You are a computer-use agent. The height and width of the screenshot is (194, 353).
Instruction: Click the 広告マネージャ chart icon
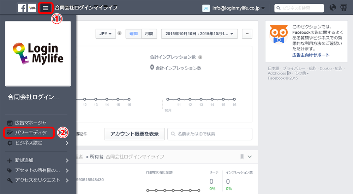(x=10, y=123)
